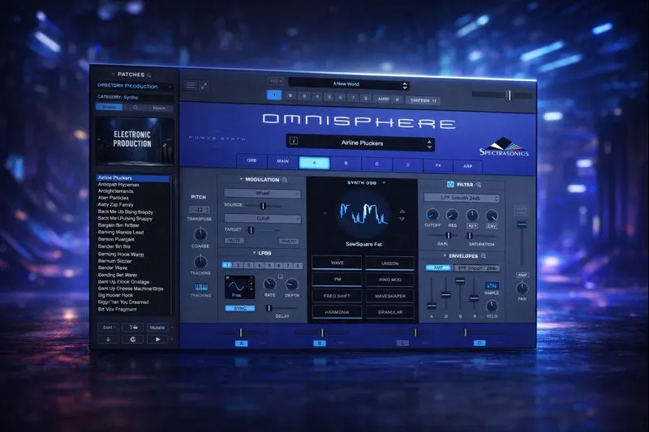The width and height of the screenshot is (649, 432).
Task: Adjust the modulation Source slider
Action: coord(263,205)
